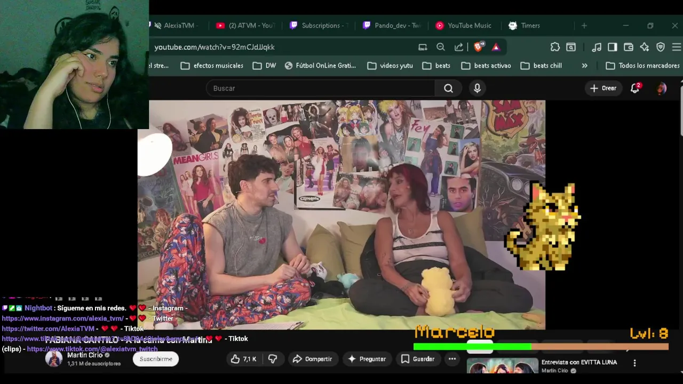The image size is (683, 384).
Task: Open the twitter.com/AlexiaTVM chat link
Action: 48,329
